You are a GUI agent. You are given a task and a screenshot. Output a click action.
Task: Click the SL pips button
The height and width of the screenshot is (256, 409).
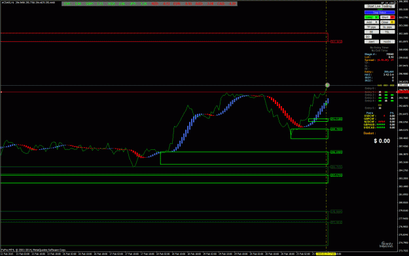(387, 27)
